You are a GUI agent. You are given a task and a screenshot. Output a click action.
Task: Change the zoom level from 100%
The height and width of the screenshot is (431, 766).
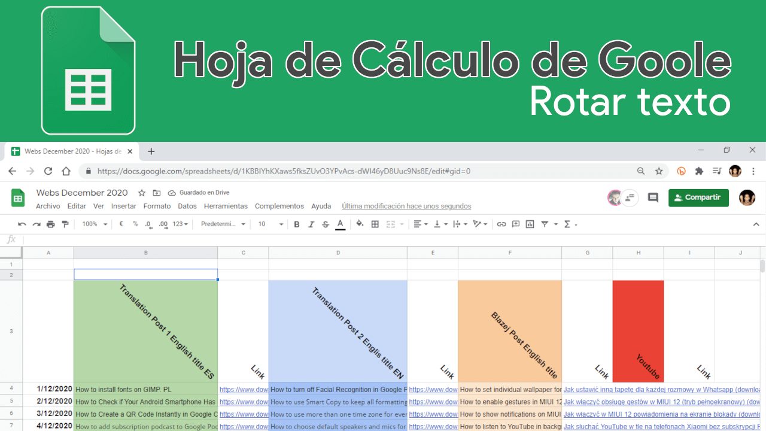[95, 224]
